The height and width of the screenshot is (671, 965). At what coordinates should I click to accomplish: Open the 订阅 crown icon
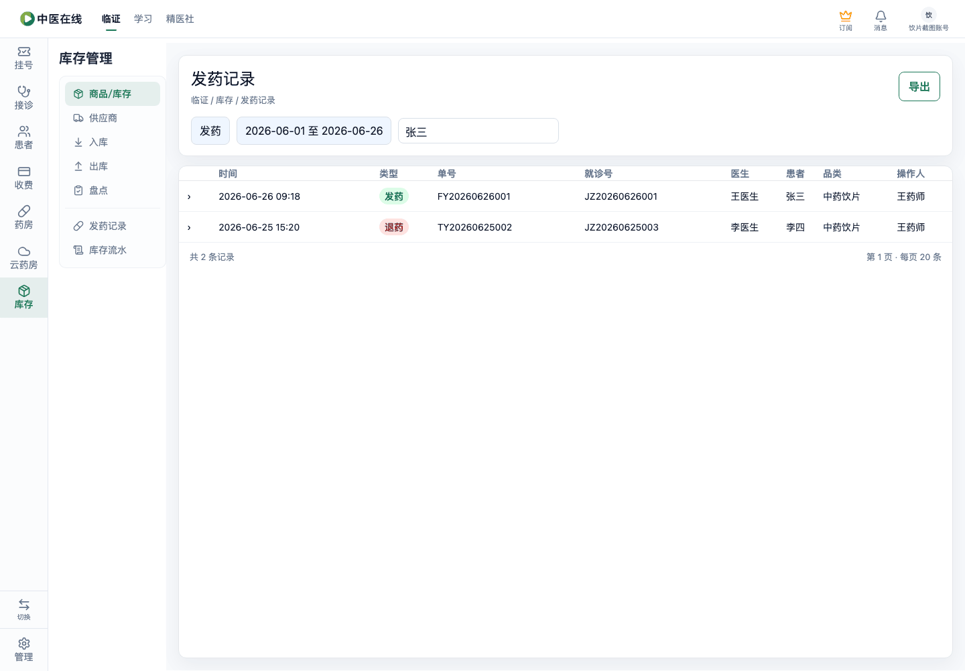tap(846, 16)
